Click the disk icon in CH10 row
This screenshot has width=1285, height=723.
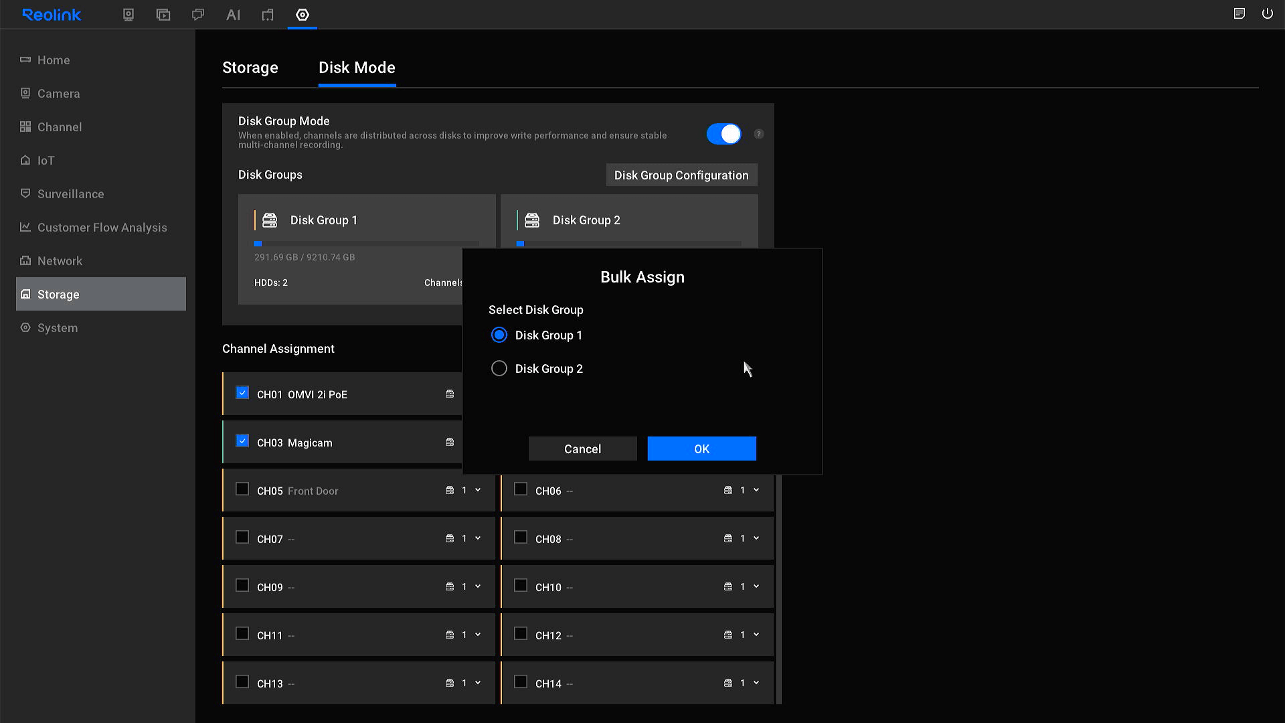click(x=728, y=587)
